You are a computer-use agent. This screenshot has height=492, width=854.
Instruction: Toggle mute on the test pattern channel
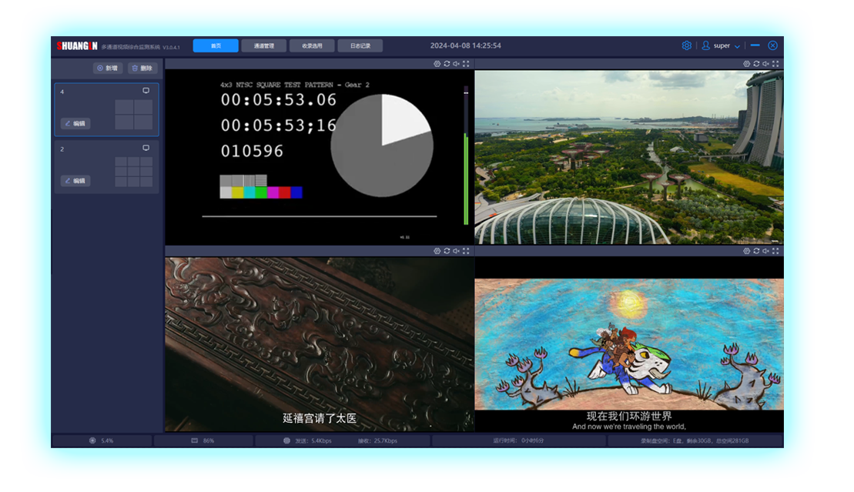point(457,64)
